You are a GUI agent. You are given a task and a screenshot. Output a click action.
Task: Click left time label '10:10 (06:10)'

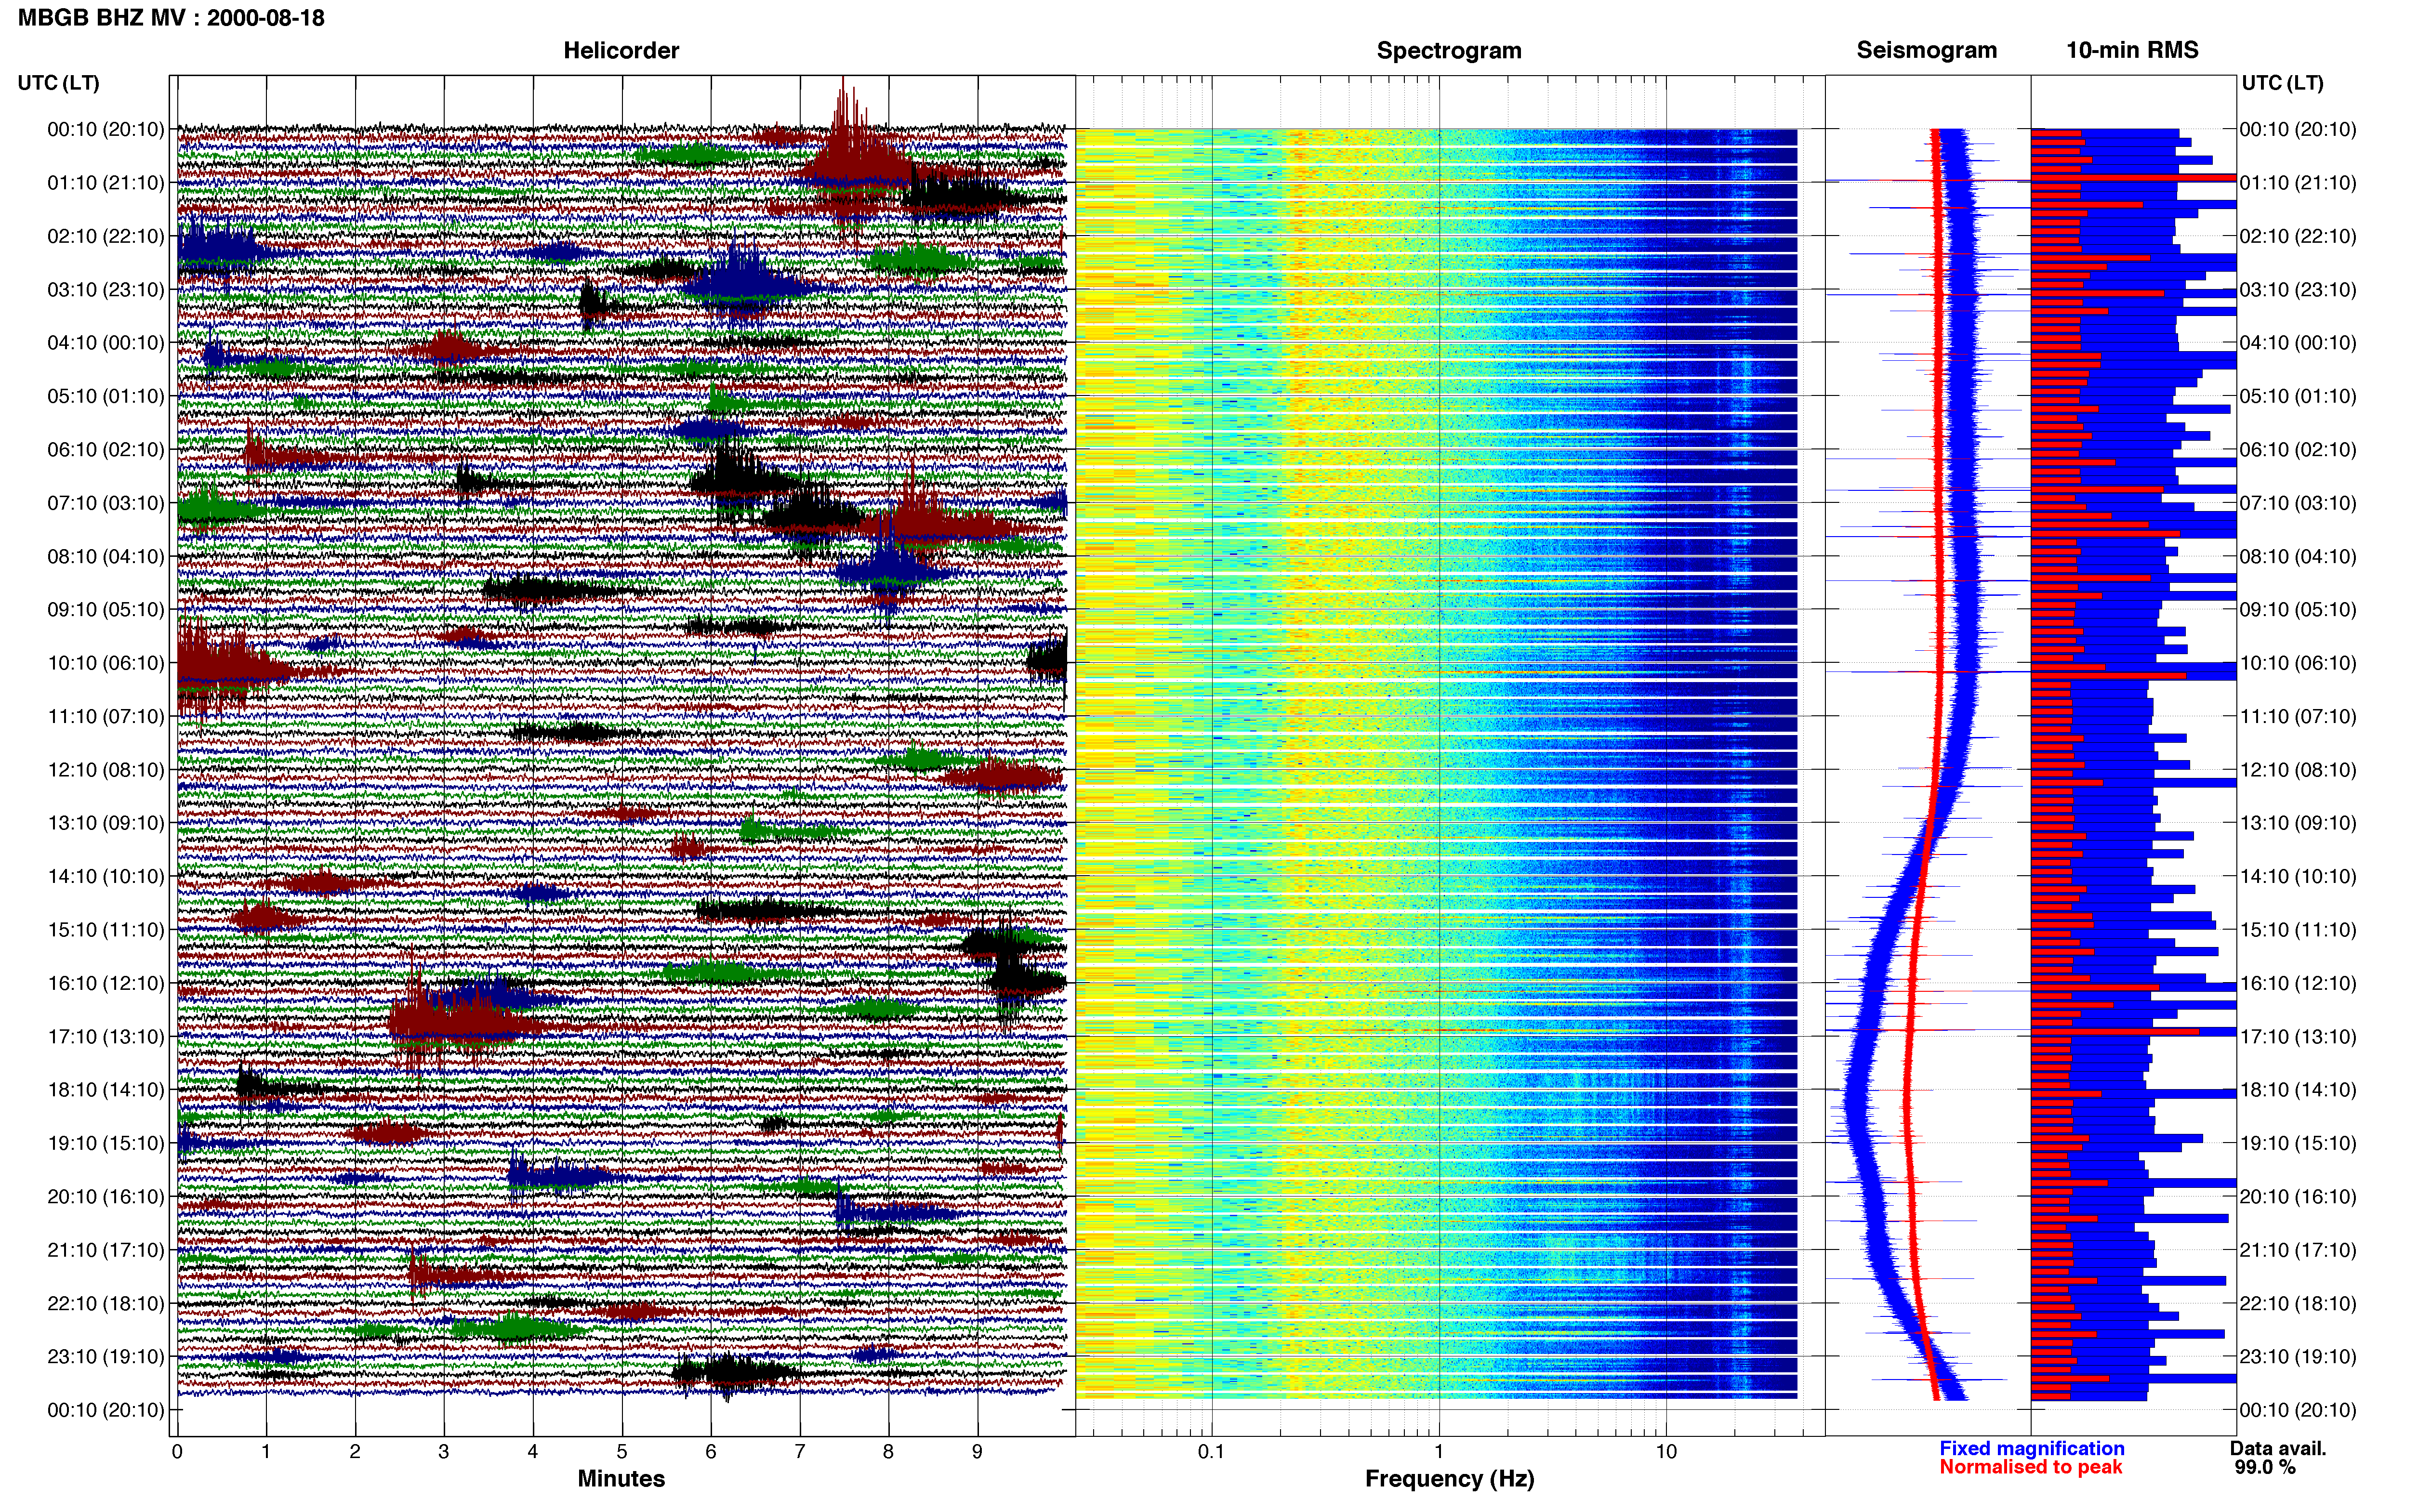pyautogui.click(x=106, y=663)
